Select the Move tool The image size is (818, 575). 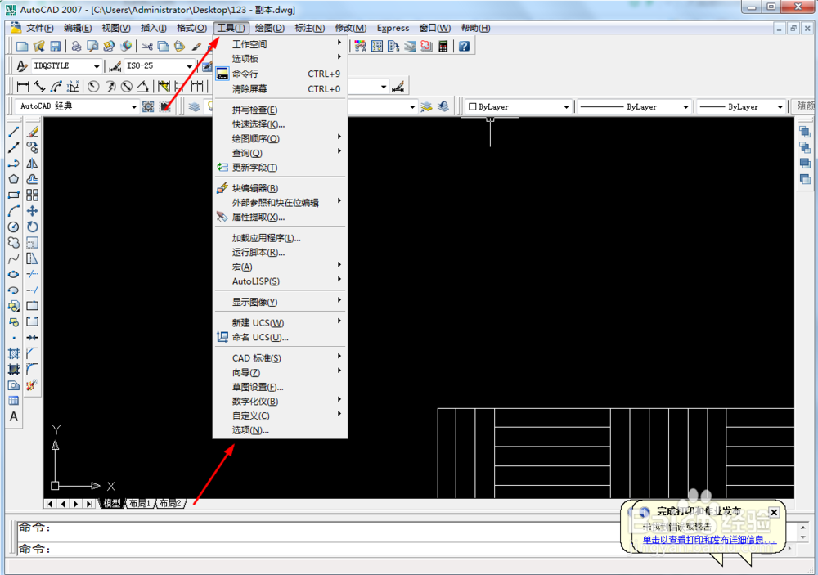pos(33,211)
